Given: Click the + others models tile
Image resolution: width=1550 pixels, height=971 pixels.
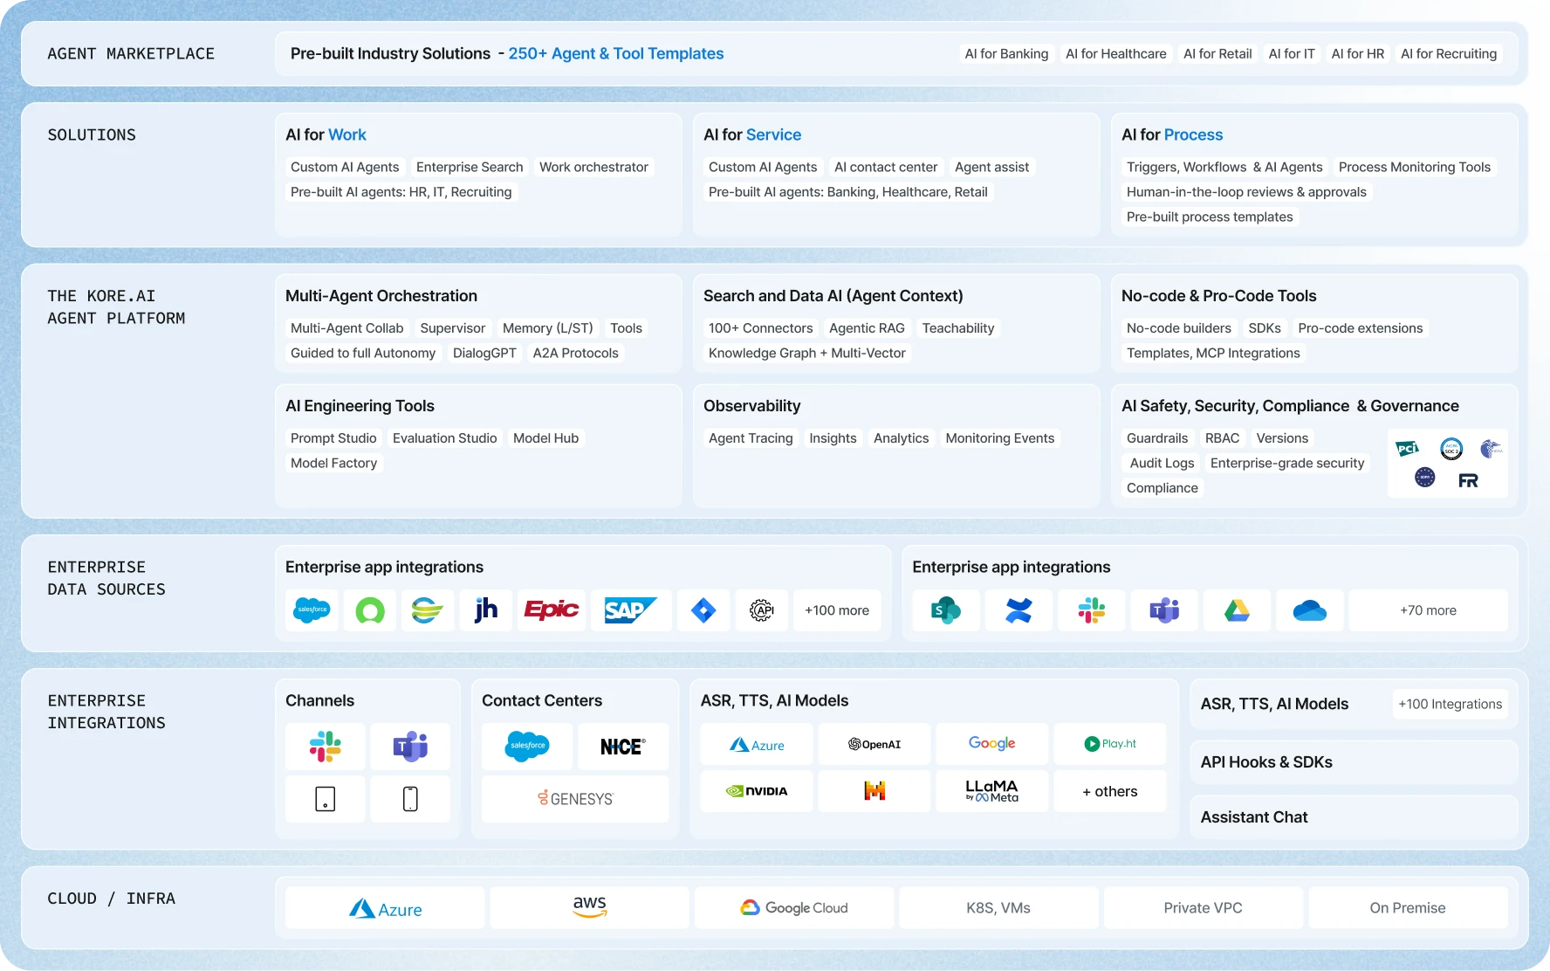Looking at the screenshot, I should coord(1110,791).
